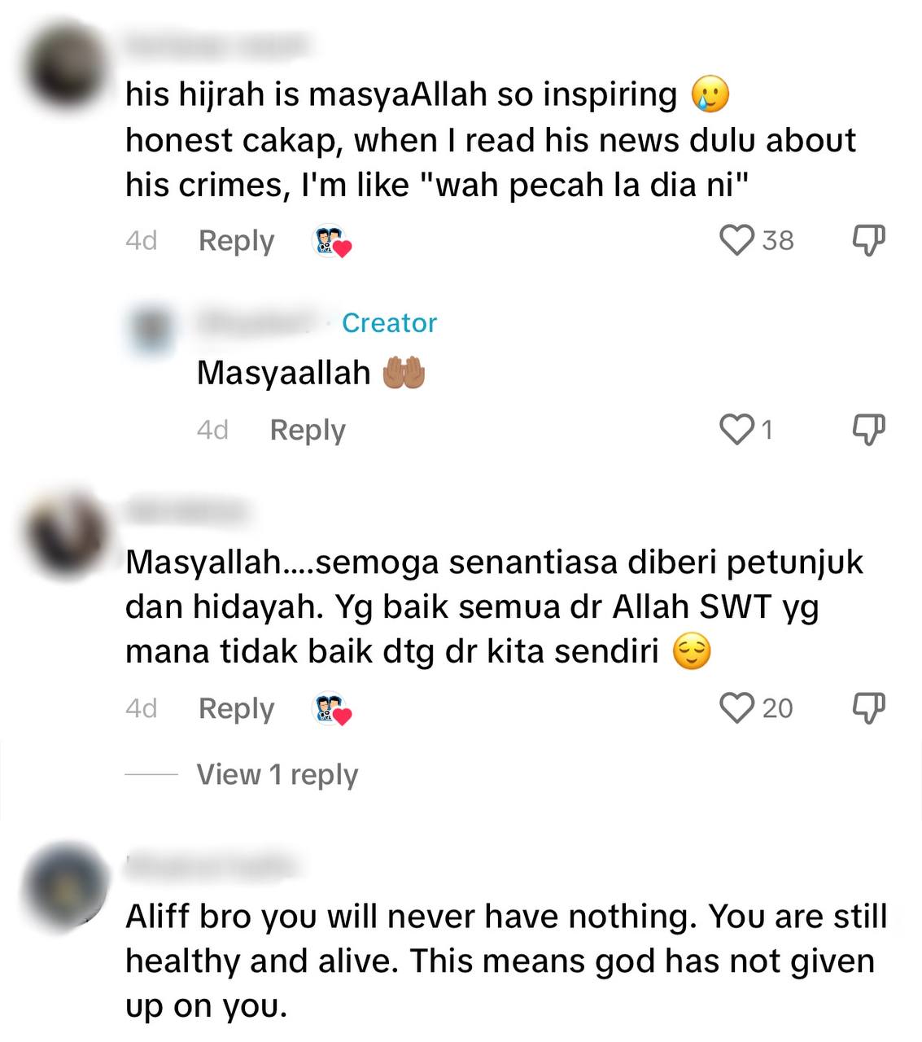The width and height of the screenshot is (922, 1042).
Task: Reply to the 'Masyallah semoga senantiasa' comment
Action: (x=236, y=708)
